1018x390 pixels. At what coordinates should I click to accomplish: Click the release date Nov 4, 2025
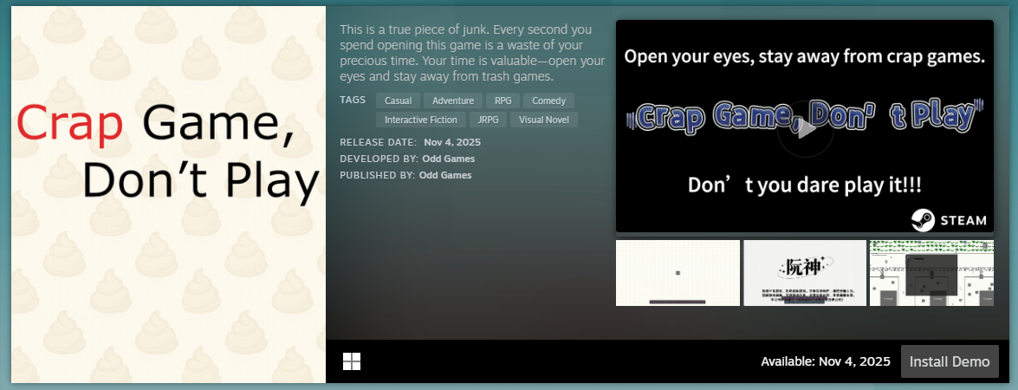click(x=452, y=142)
